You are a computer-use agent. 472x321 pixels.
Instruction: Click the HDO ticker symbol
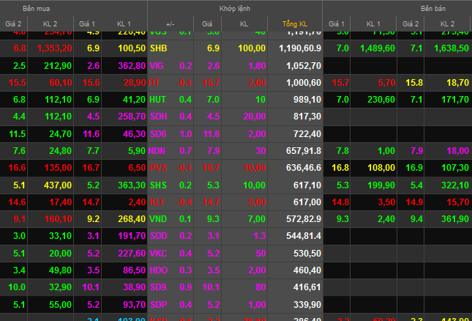click(x=159, y=270)
